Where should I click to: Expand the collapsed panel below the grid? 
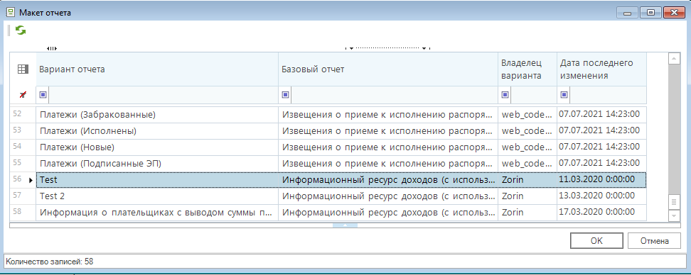(x=345, y=225)
